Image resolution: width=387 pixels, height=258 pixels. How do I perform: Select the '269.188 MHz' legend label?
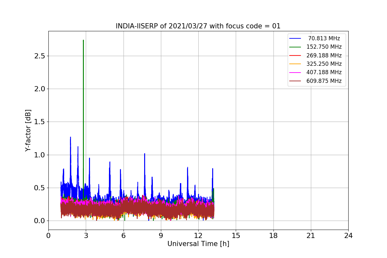pos(324,55)
